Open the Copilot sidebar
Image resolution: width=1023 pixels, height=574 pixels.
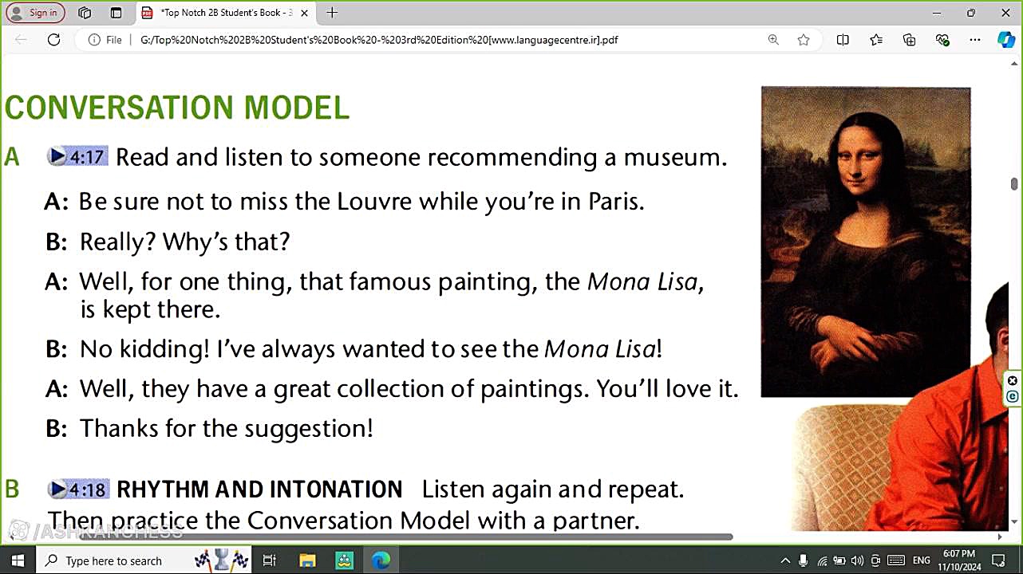pos(1006,40)
